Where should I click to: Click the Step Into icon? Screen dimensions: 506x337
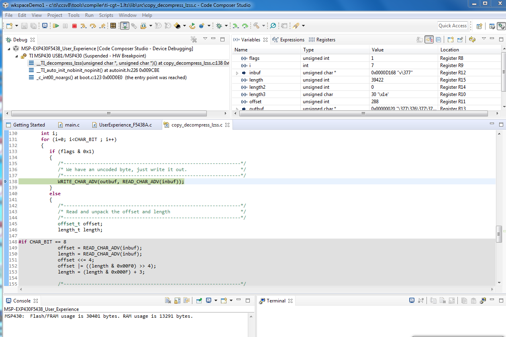pos(84,26)
